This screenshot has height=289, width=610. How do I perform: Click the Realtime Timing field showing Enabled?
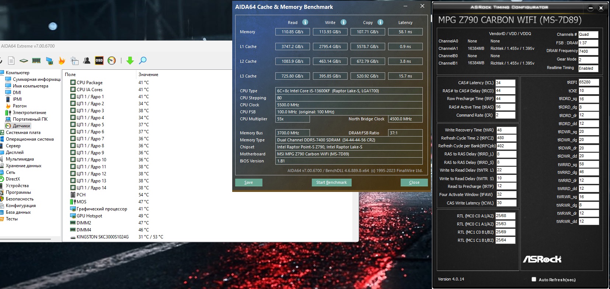[x=588, y=68]
